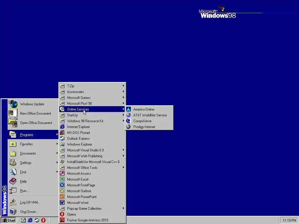Expand the Microsoft Web Publishing arrow
Viewport: 299px width, 224px height.
pos(124,156)
